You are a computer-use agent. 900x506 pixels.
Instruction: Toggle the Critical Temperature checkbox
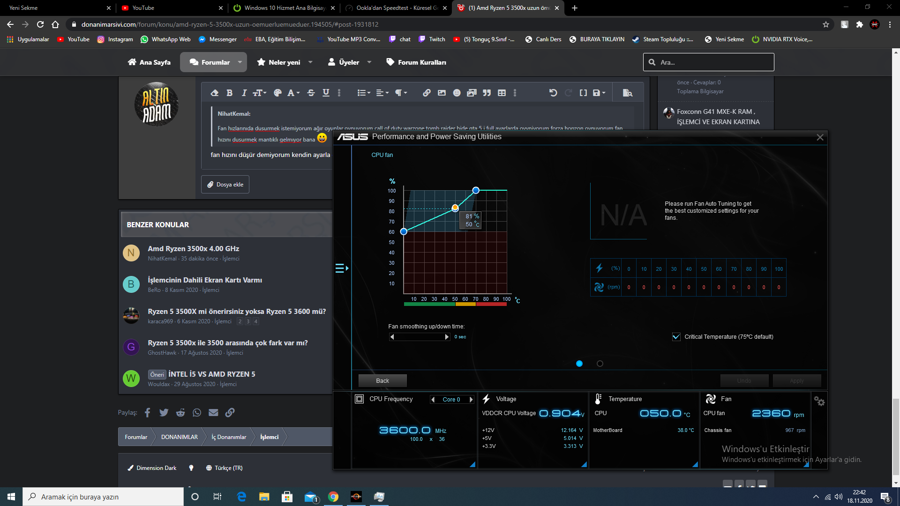click(x=676, y=337)
